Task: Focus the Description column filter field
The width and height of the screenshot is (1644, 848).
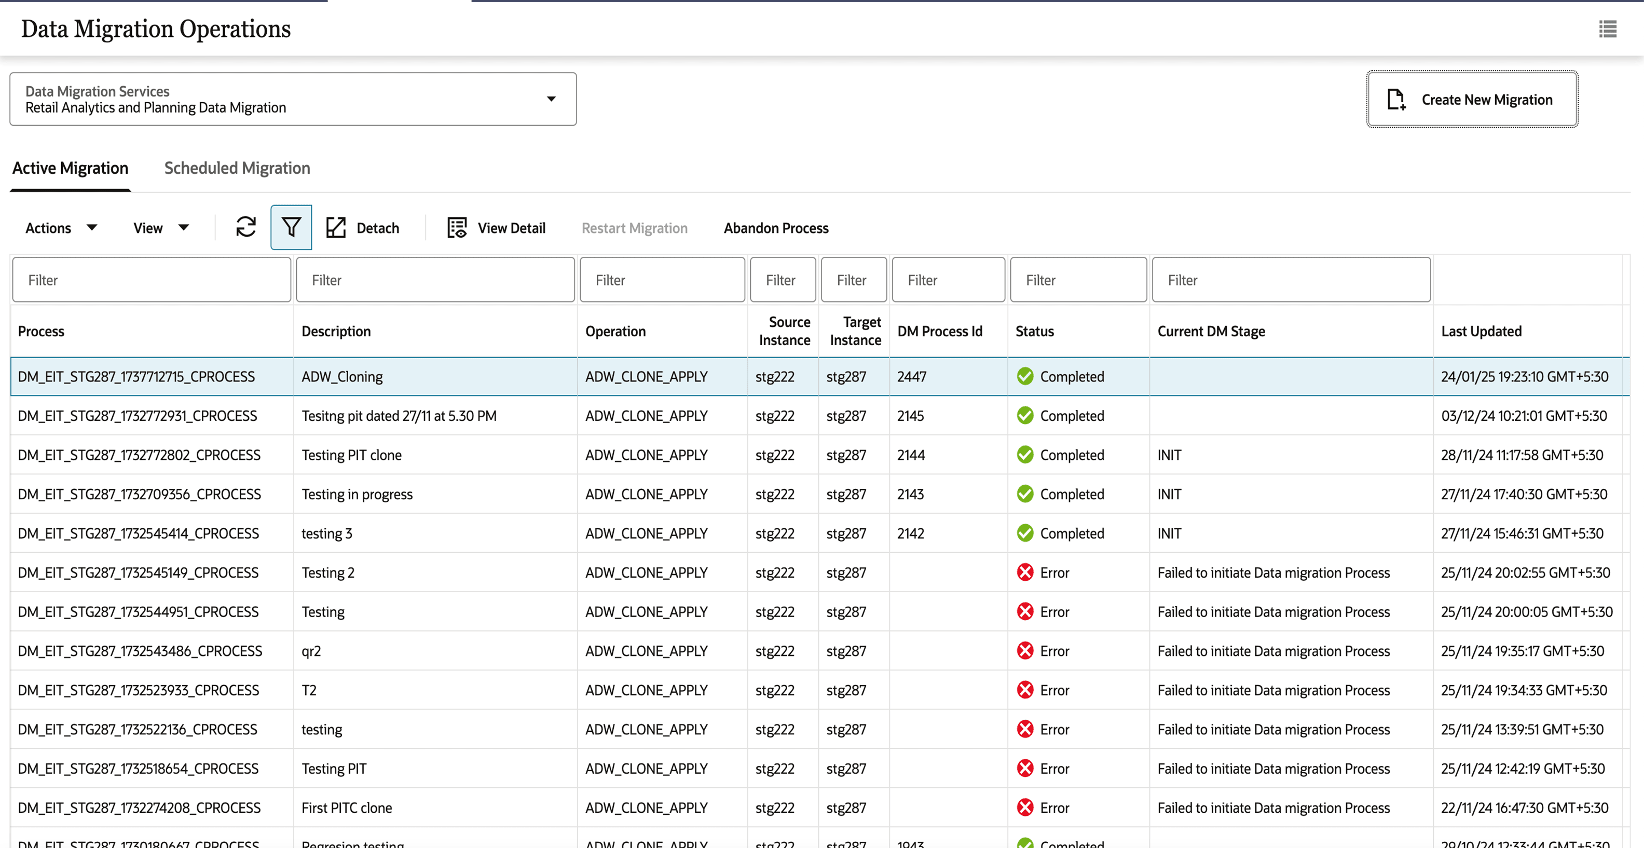Action: [435, 280]
